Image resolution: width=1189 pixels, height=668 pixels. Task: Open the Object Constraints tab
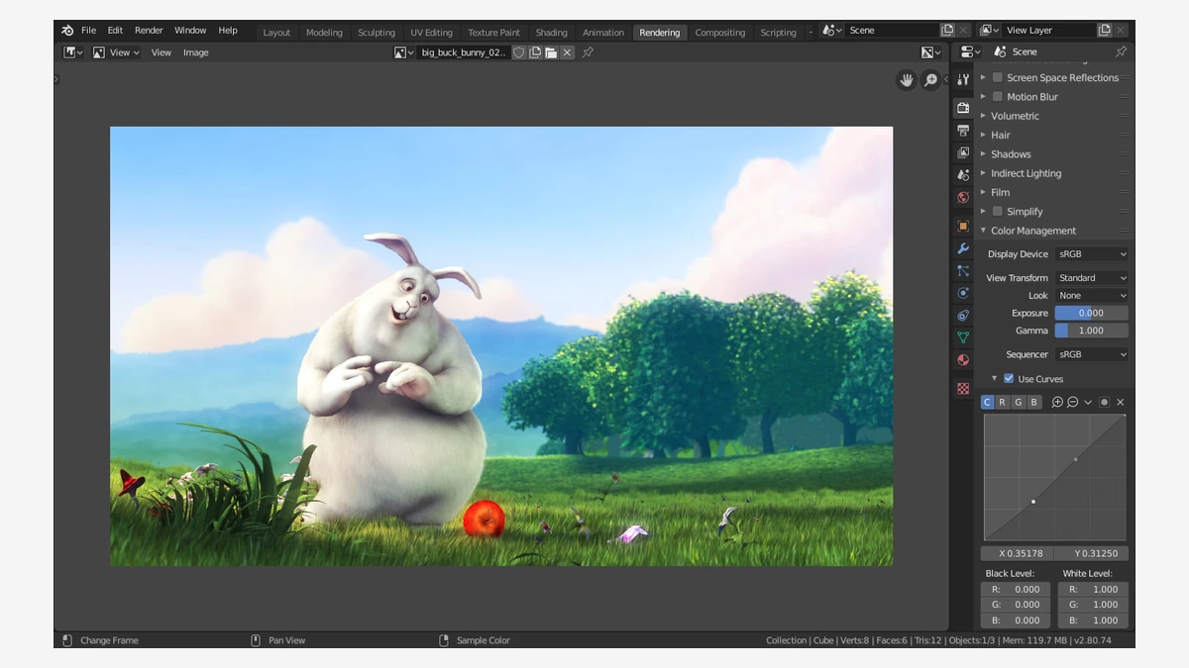click(x=963, y=316)
